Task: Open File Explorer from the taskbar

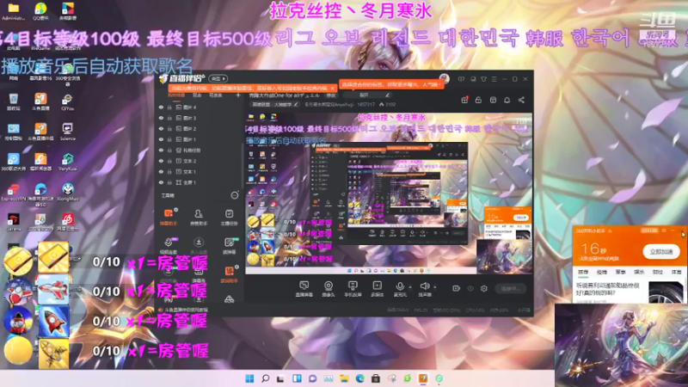Action: (344, 378)
